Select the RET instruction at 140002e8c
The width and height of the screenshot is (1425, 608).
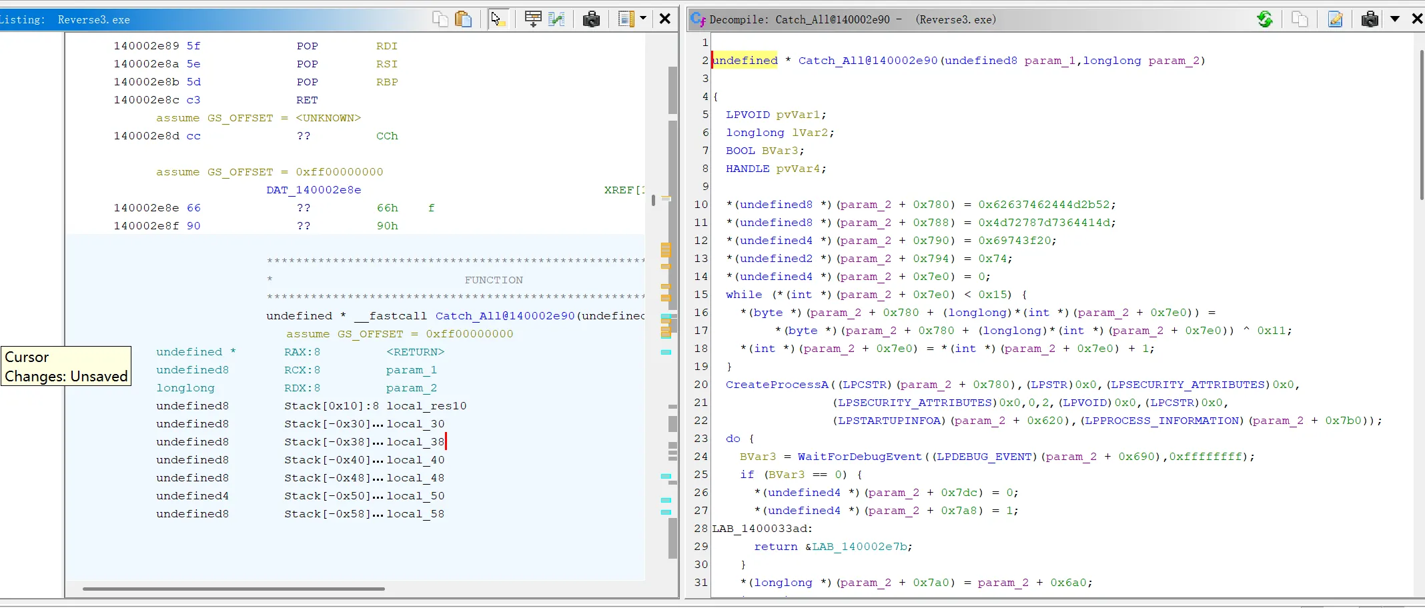(307, 100)
